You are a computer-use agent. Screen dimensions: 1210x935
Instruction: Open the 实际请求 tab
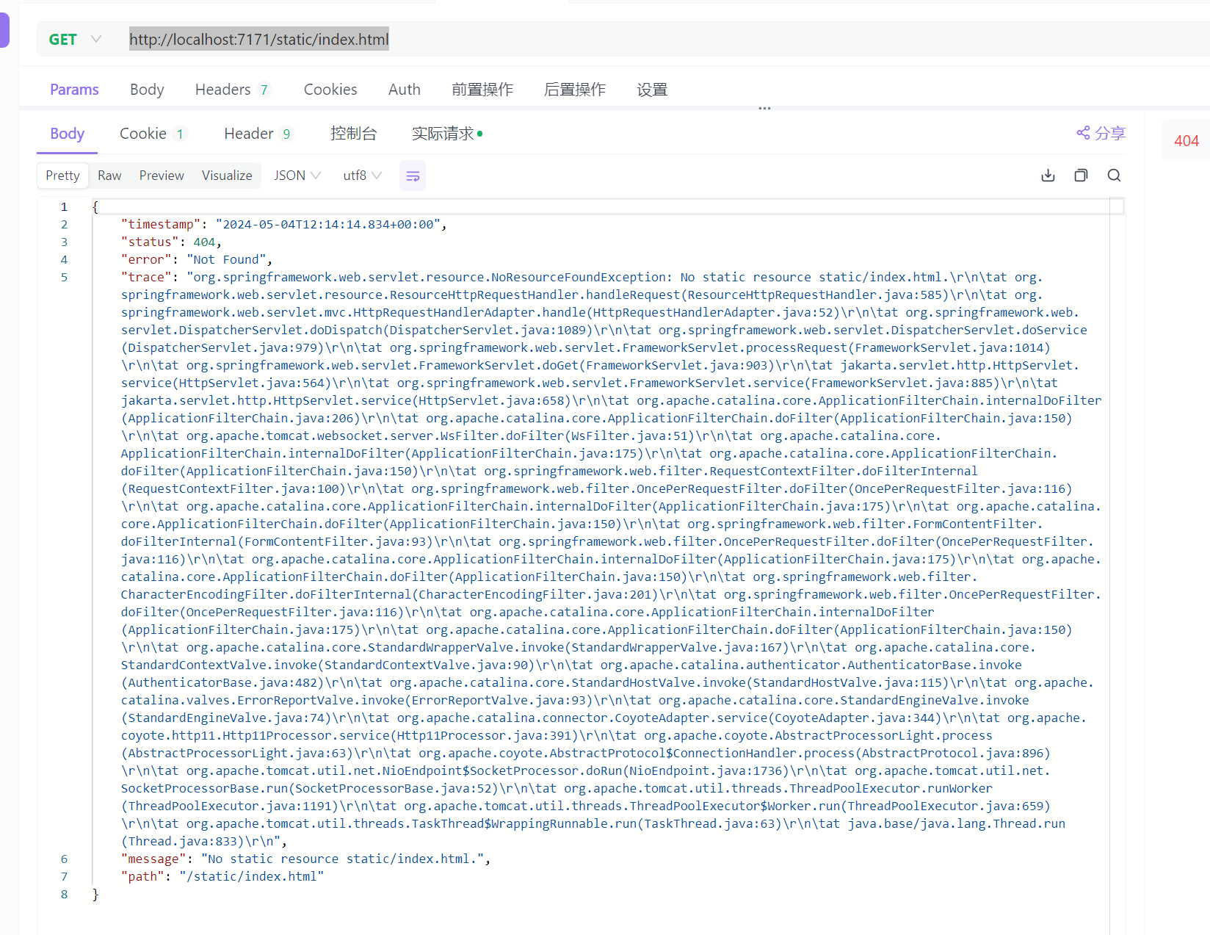(446, 134)
